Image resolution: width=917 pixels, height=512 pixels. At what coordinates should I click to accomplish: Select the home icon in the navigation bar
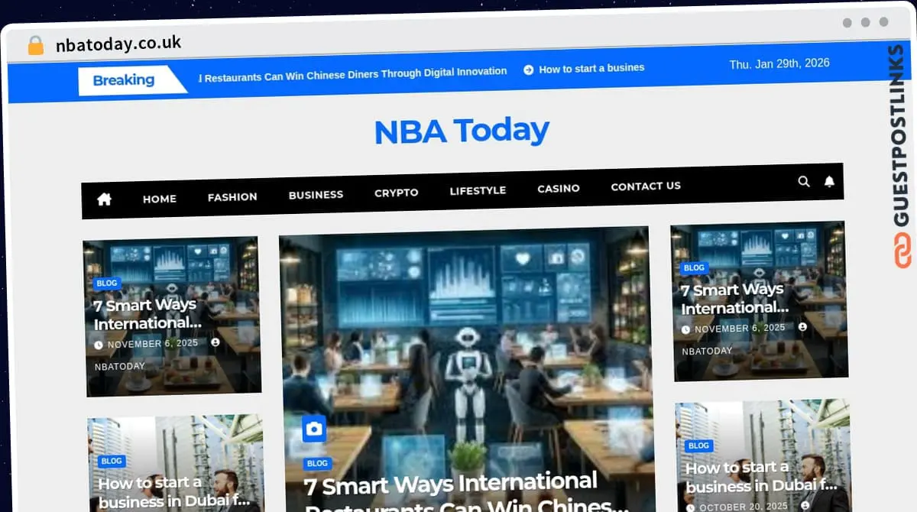tap(103, 199)
